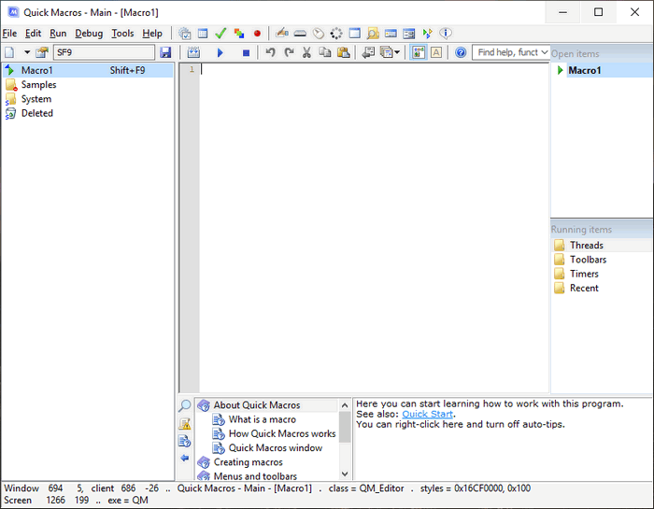Click the Paste clipboard icon

(x=343, y=53)
